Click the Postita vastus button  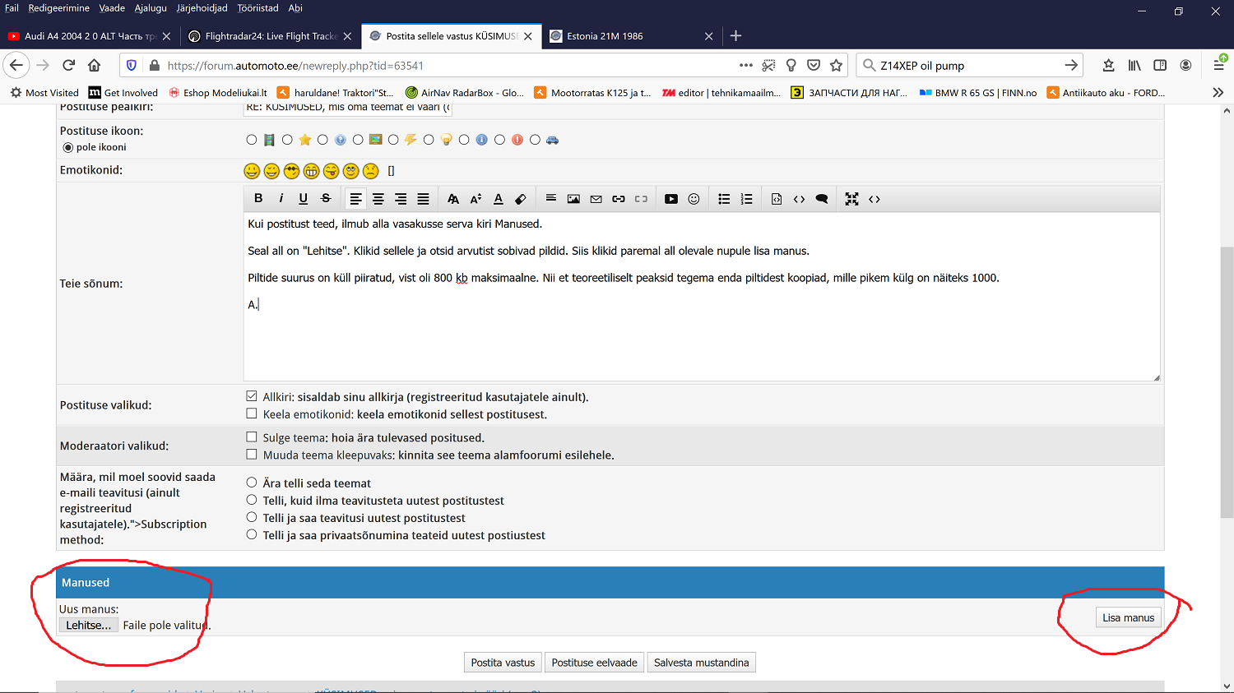(x=503, y=663)
